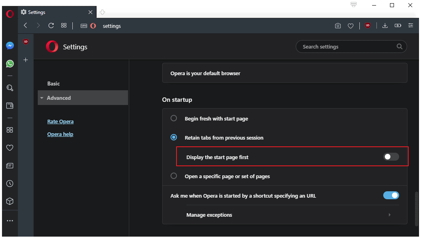Open uBlock Origin extension in toolbar
This screenshot has height=239, width=421.
point(368,25)
